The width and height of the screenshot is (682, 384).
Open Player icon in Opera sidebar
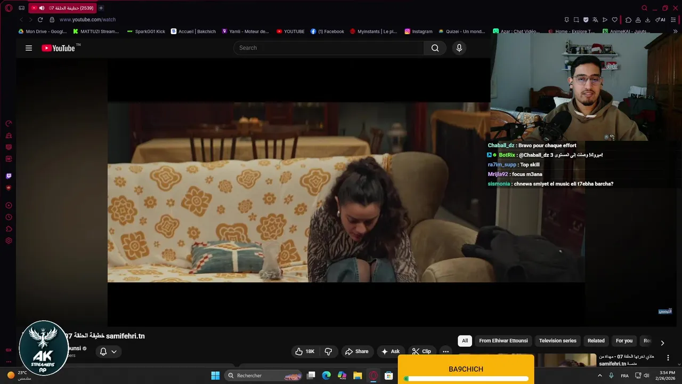(9, 205)
